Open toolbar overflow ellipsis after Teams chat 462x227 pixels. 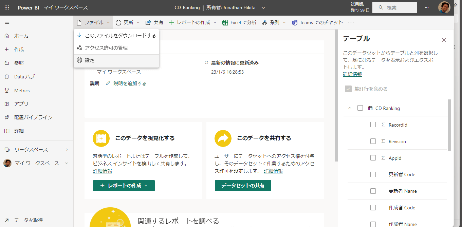pyautogui.click(x=351, y=23)
